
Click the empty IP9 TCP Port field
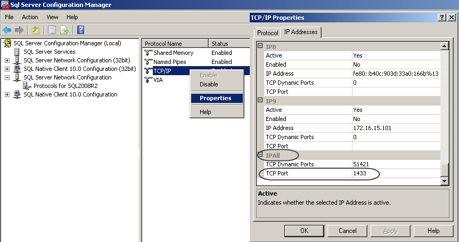396,146
